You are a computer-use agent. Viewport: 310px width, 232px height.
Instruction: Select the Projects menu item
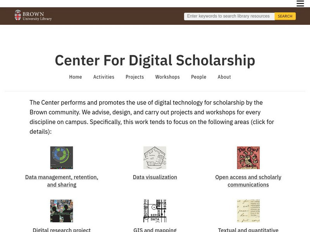click(135, 77)
